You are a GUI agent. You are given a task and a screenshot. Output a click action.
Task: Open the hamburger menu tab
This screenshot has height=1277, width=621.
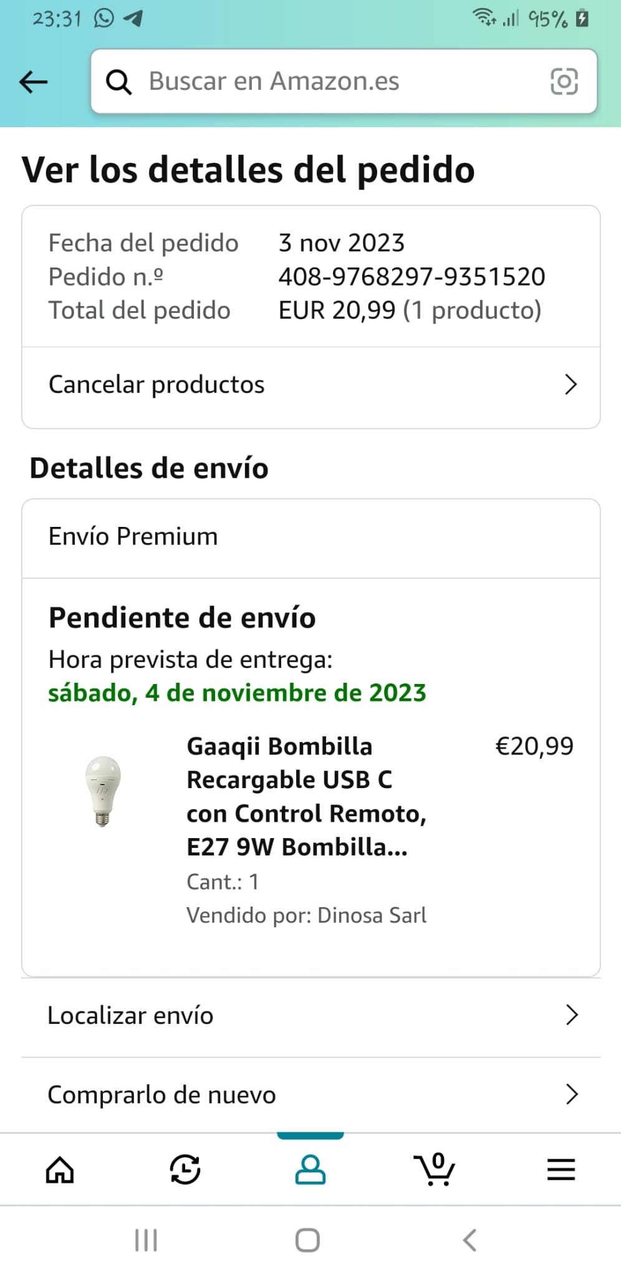pyautogui.click(x=561, y=1170)
